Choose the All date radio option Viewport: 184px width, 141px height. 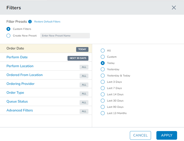click(x=103, y=51)
